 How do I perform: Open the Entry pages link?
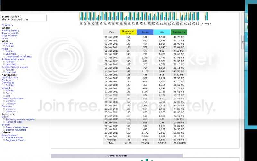click(x=9, y=93)
